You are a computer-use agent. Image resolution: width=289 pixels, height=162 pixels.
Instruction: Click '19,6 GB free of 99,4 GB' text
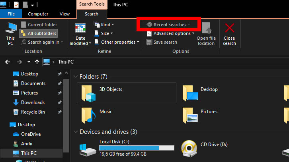pos(123,154)
